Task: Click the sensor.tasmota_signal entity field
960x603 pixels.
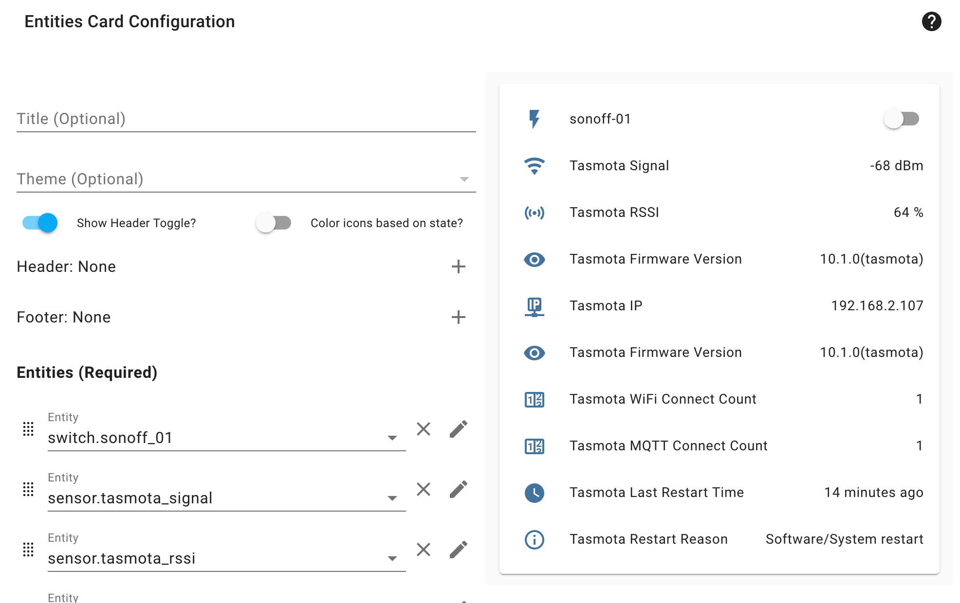Action: tap(226, 492)
